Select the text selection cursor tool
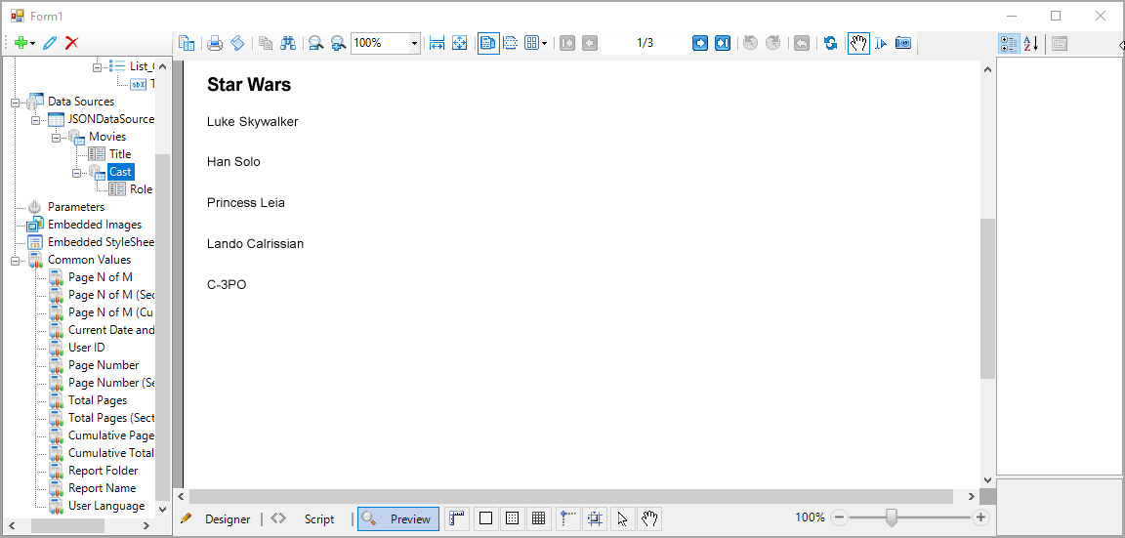 point(881,43)
